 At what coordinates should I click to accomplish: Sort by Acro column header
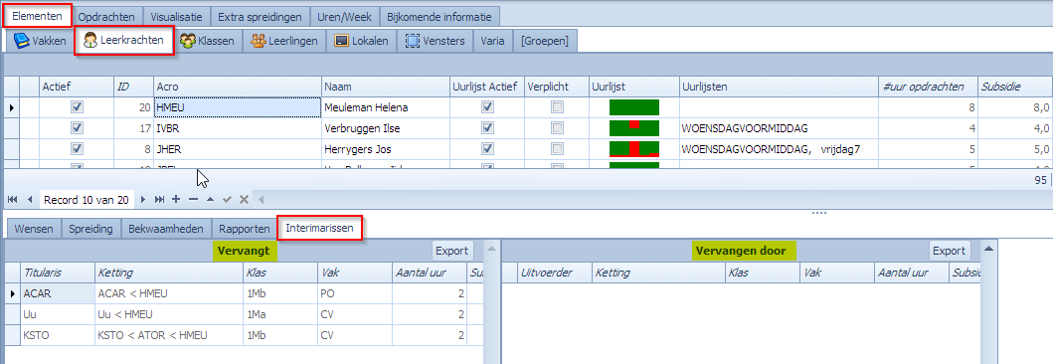[x=237, y=86]
